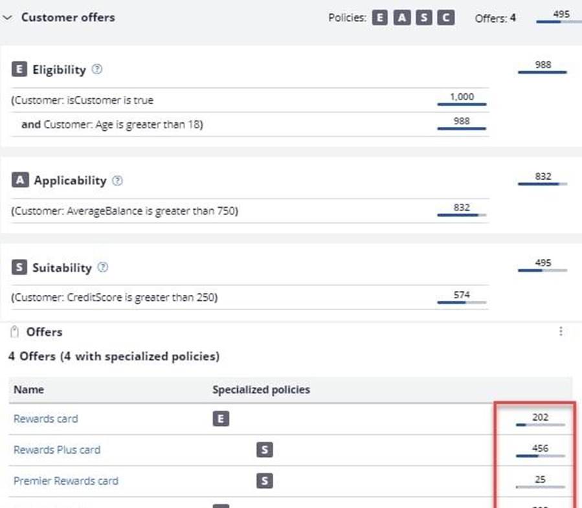Viewport: 582px width, 508px height.
Task: Open the Premier Rewards card link
Action: click(x=65, y=481)
